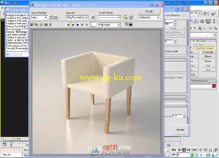
Task: Click Render button in the frame window
Action: point(149,11)
